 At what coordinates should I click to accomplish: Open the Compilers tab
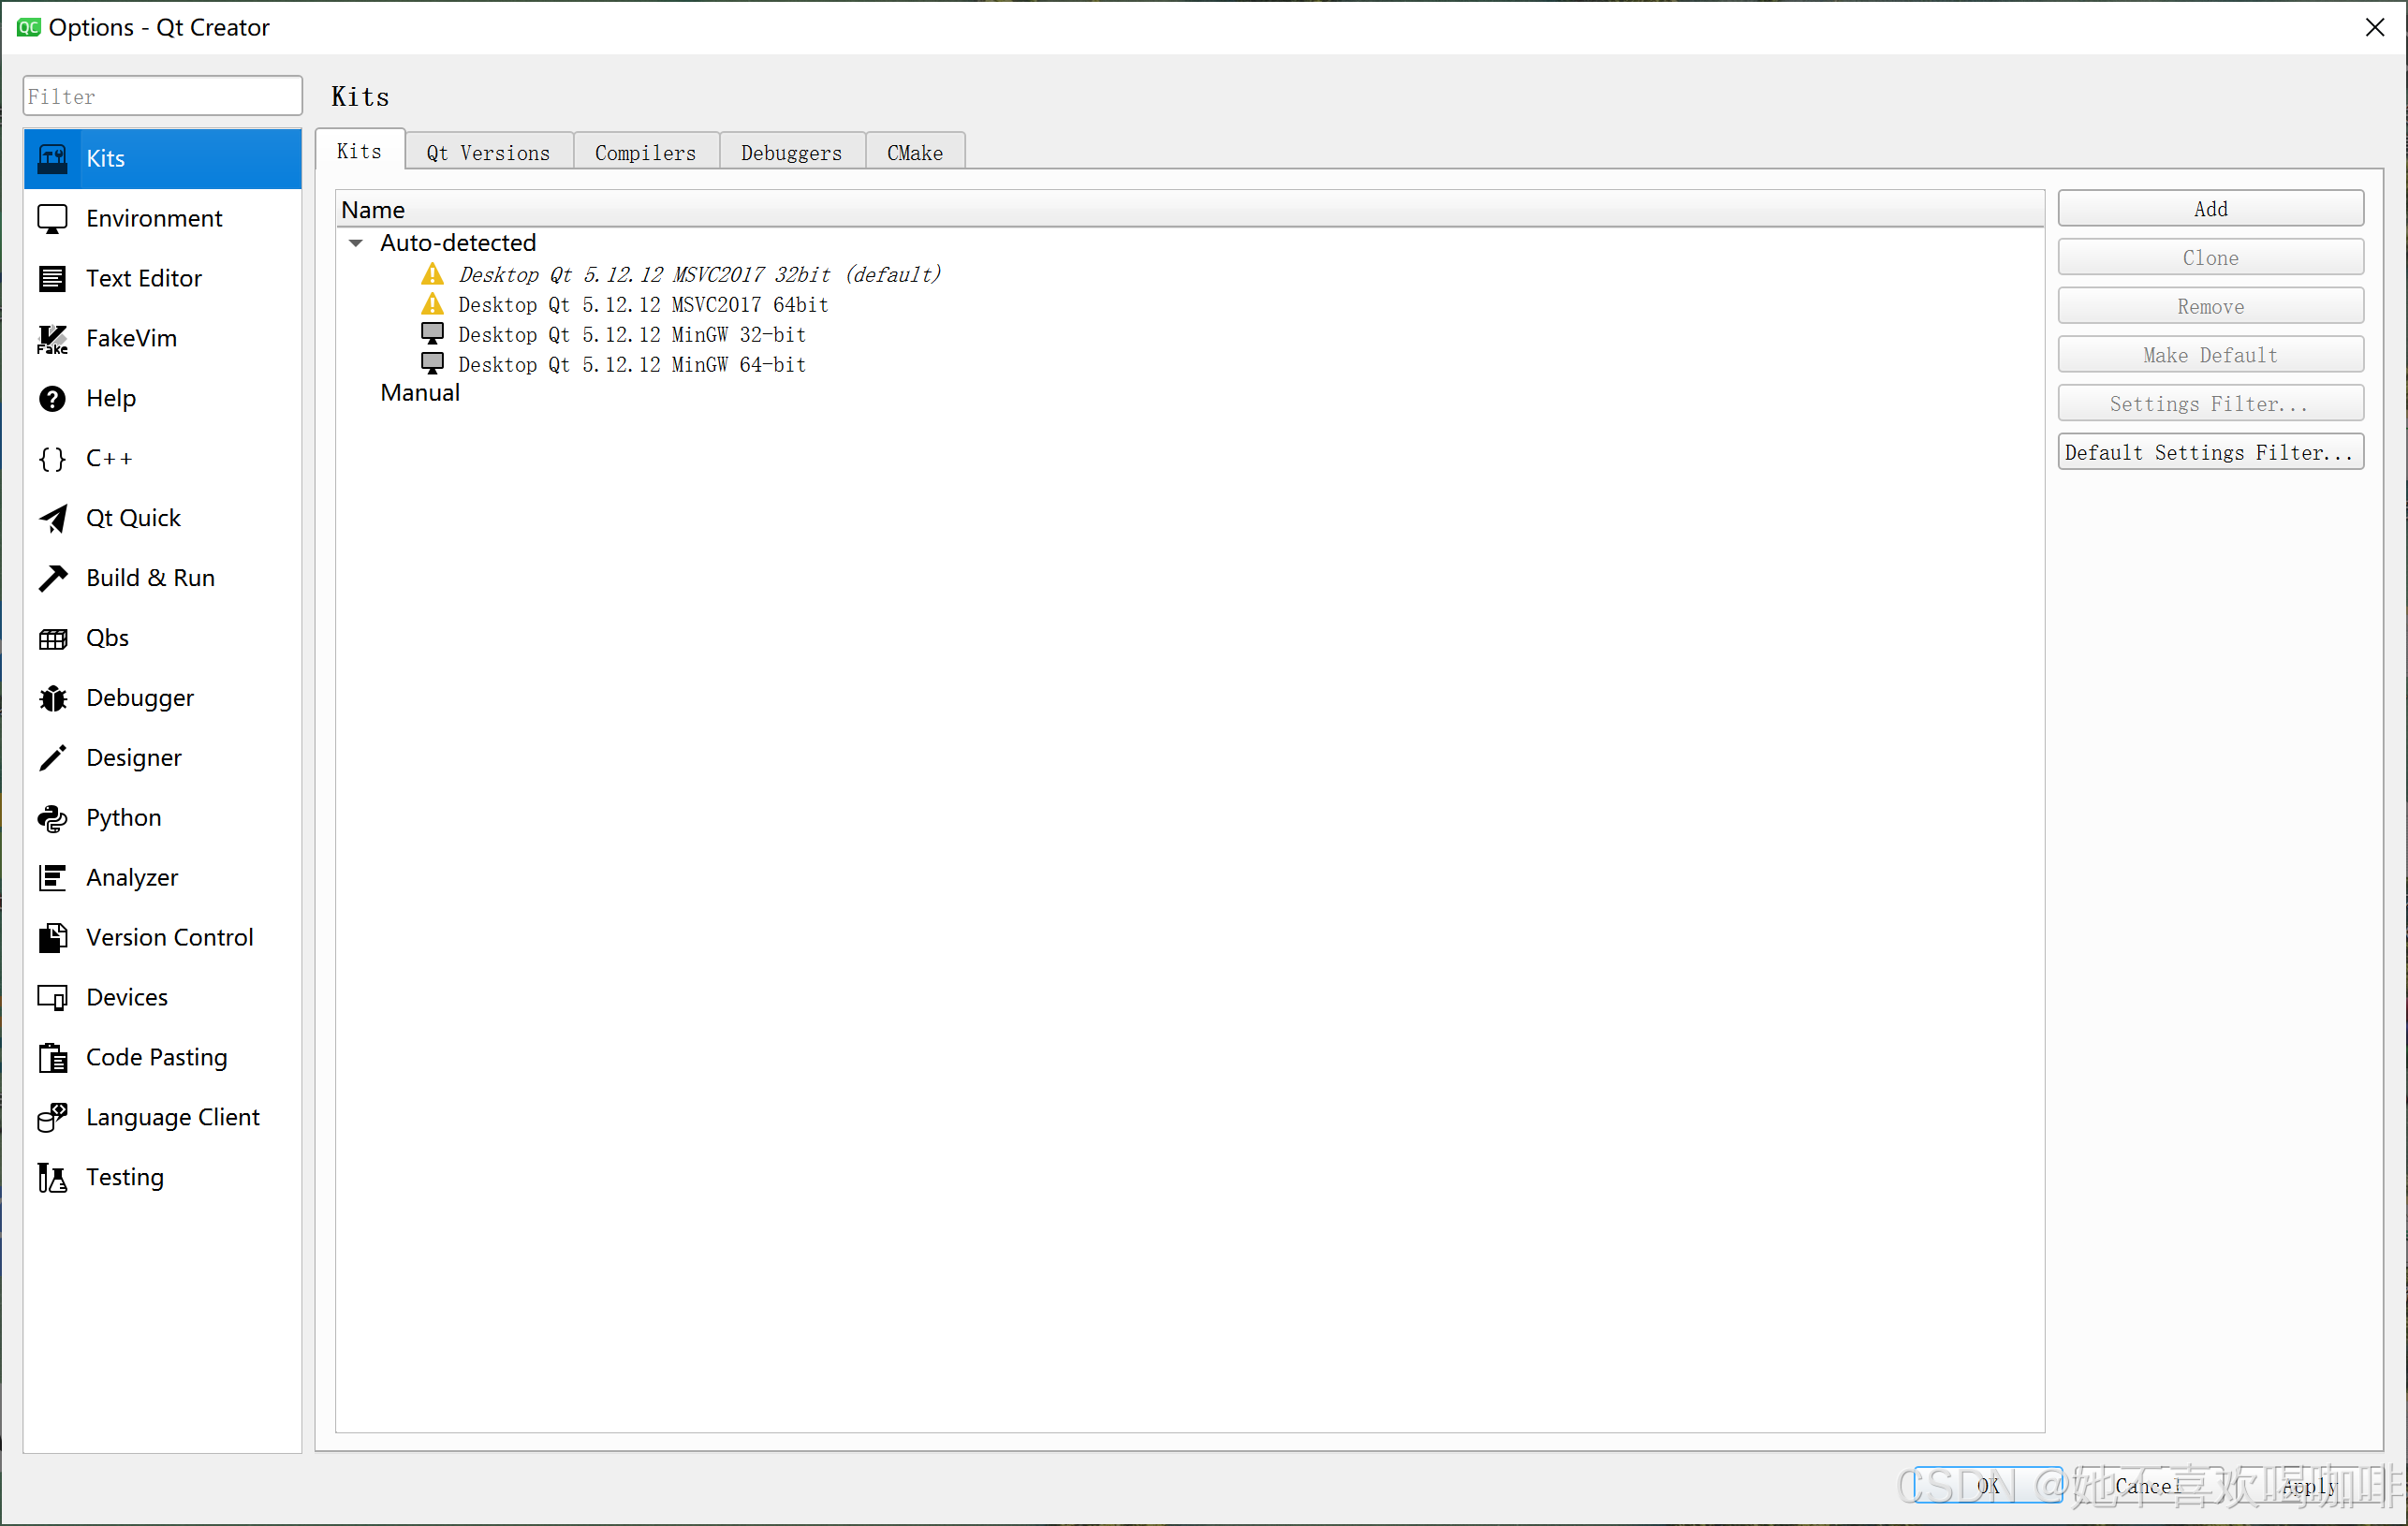click(x=645, y=152)
